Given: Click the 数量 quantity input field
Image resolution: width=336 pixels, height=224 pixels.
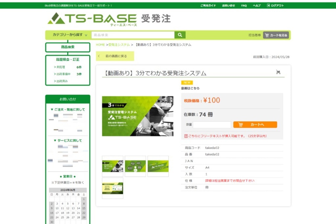Looking at the screenshot, I should tap(212, 125).
